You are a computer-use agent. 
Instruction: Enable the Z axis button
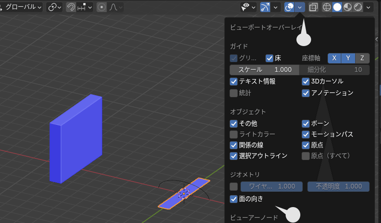coord(362,58)
